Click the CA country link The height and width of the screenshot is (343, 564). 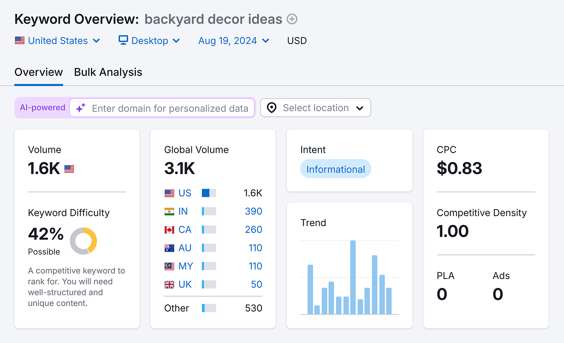185,230
